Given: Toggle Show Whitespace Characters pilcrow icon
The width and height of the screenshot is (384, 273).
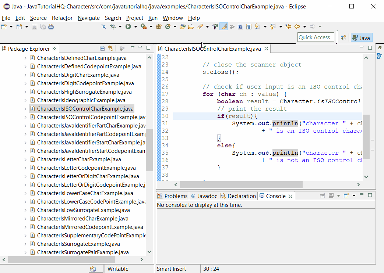Looking at the screenshot, I should pos(249,27).
